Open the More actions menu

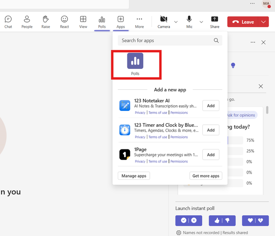click(139, 22)
